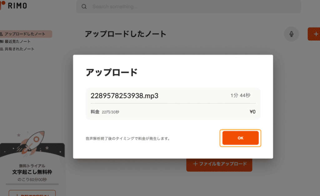This screenshot has height=196, width=320.
Task: Click the search magnifier icon
Action: pos(84,6)
